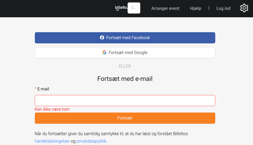253x145 pixels.
Task: Focus the search box in header
Action: [134, 8]
